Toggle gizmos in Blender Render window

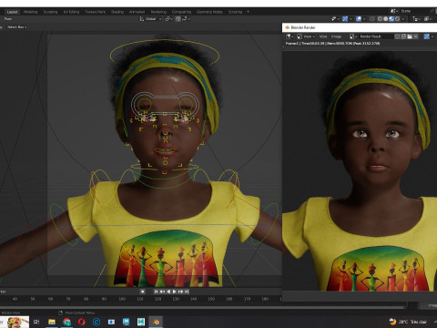[427, 36]
